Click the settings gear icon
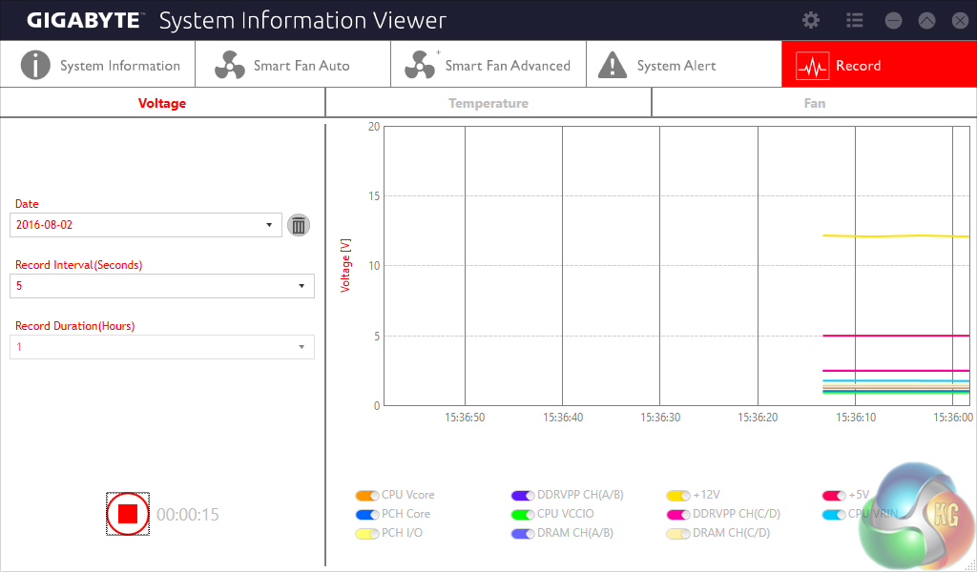Viewport: 977px width, 572px height. [811, 20]
